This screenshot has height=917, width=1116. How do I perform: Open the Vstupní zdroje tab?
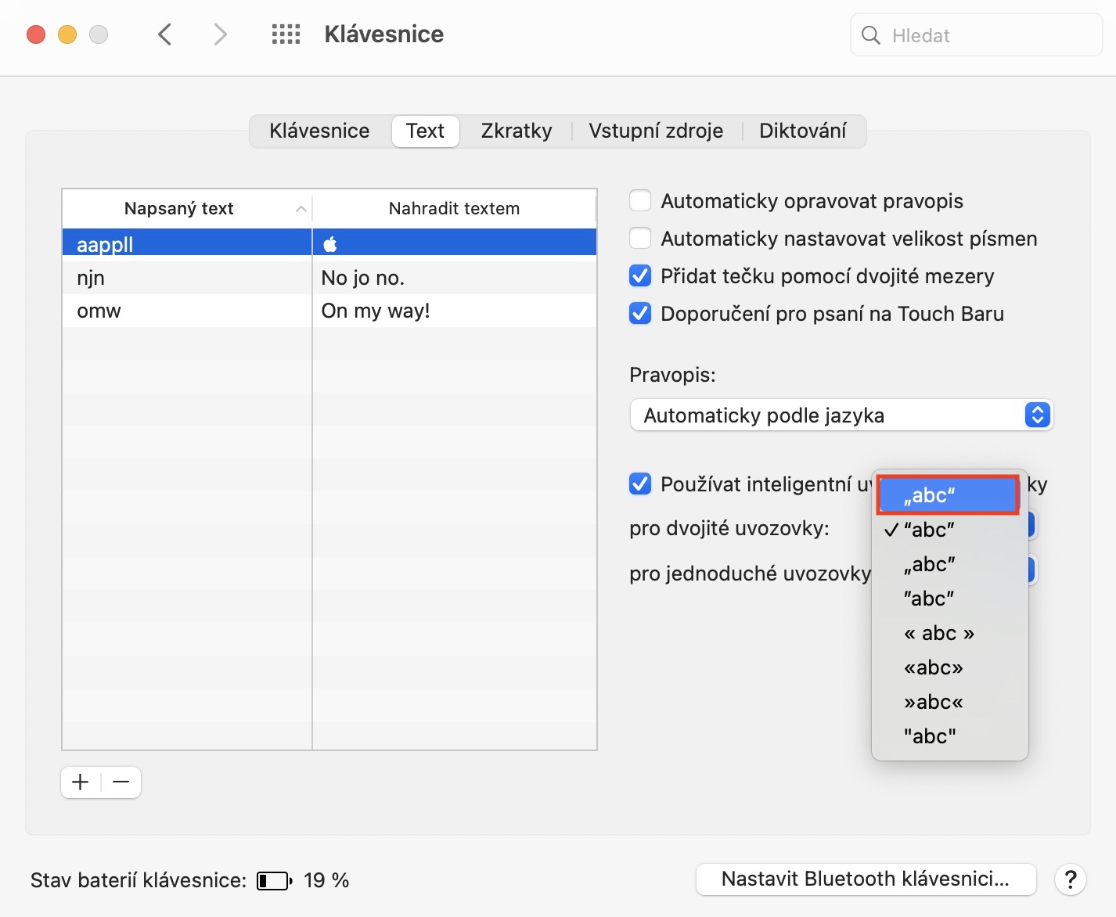[655, 131]
